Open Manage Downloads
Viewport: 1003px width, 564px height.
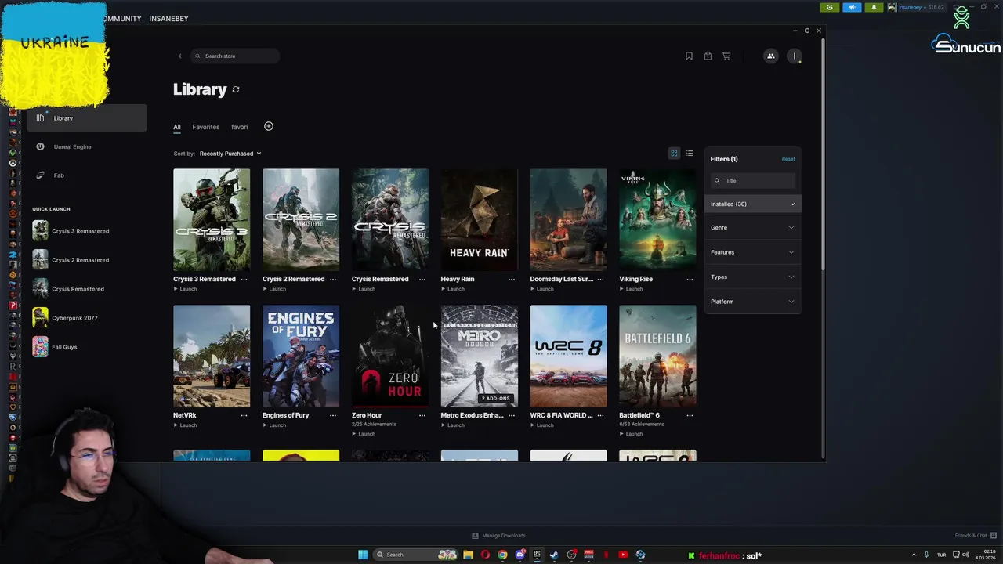[x=499, y=536]
